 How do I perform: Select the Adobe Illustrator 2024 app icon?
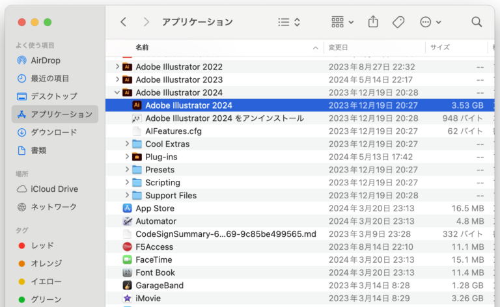[137, 105]
